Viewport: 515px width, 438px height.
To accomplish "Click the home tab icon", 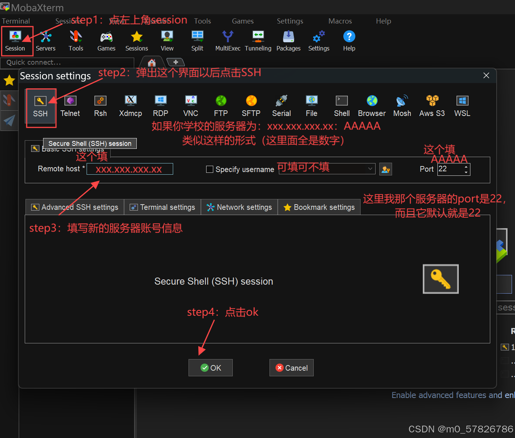I will [152, 62].
